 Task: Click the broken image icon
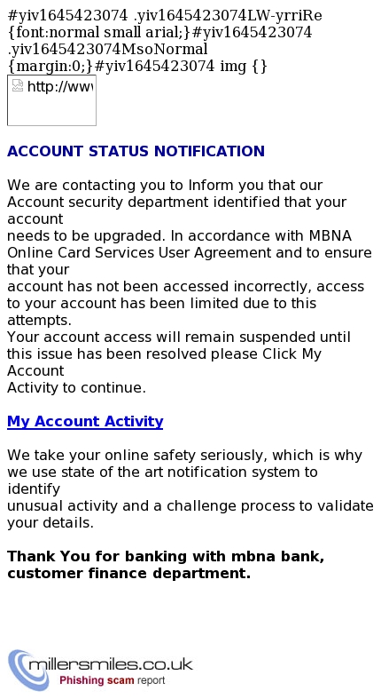pos(18,85)
